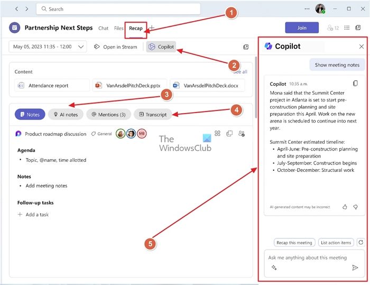Click the refresh suggestions icon

coord(360,243)
